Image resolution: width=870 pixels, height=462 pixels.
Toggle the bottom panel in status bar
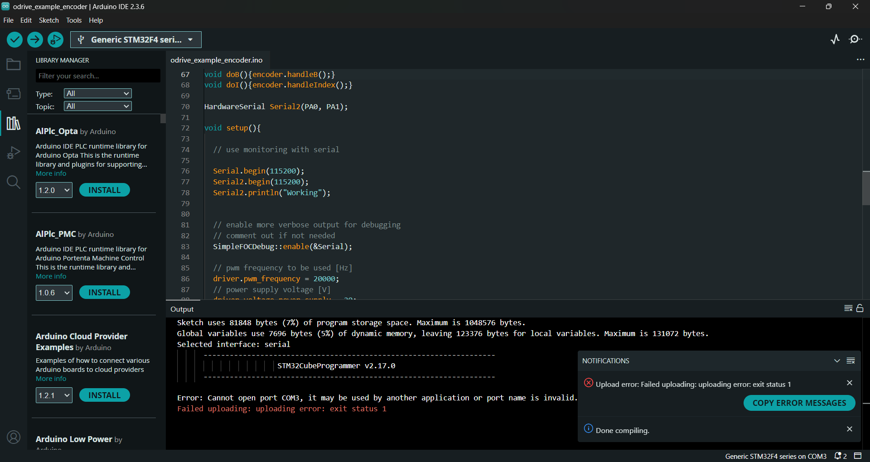click(x=858, y=456)
